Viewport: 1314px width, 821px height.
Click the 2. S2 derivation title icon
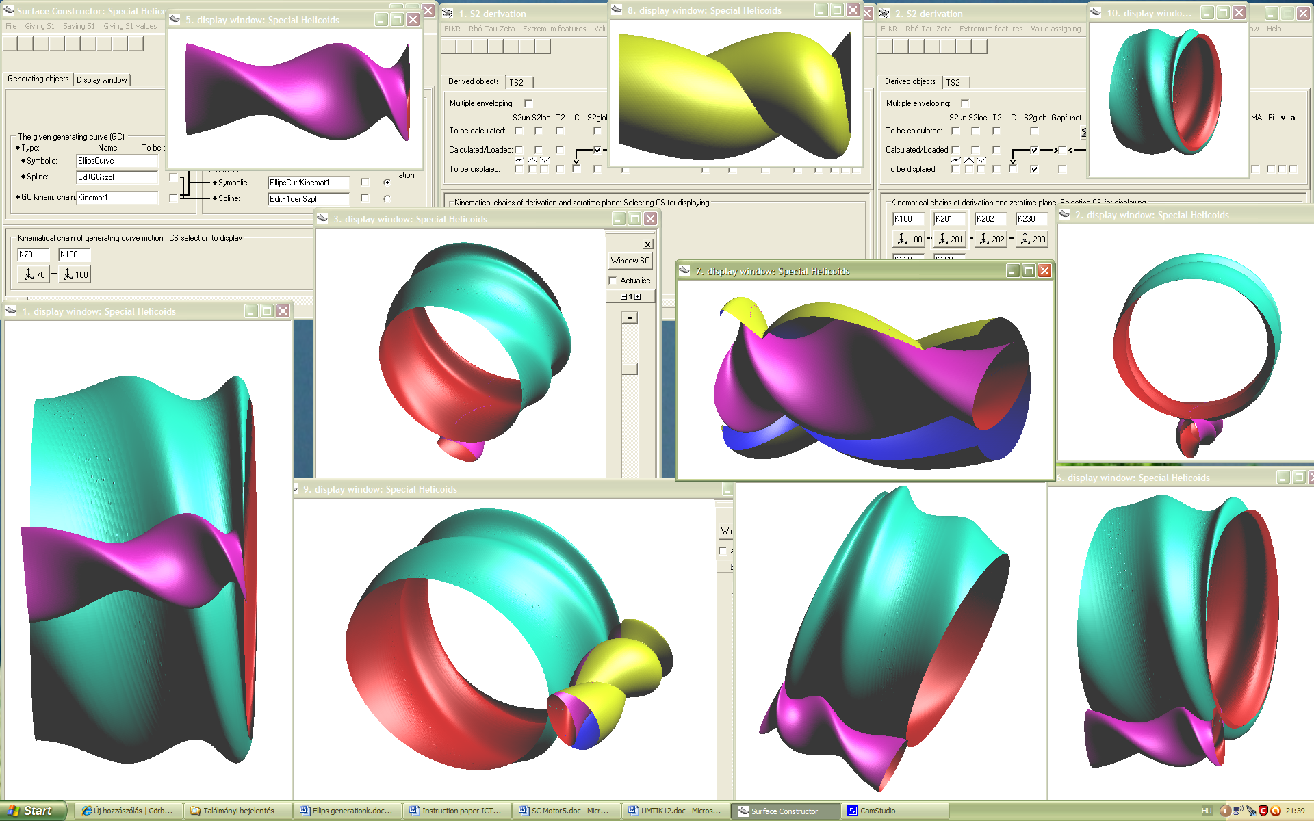tap(884, 13)
